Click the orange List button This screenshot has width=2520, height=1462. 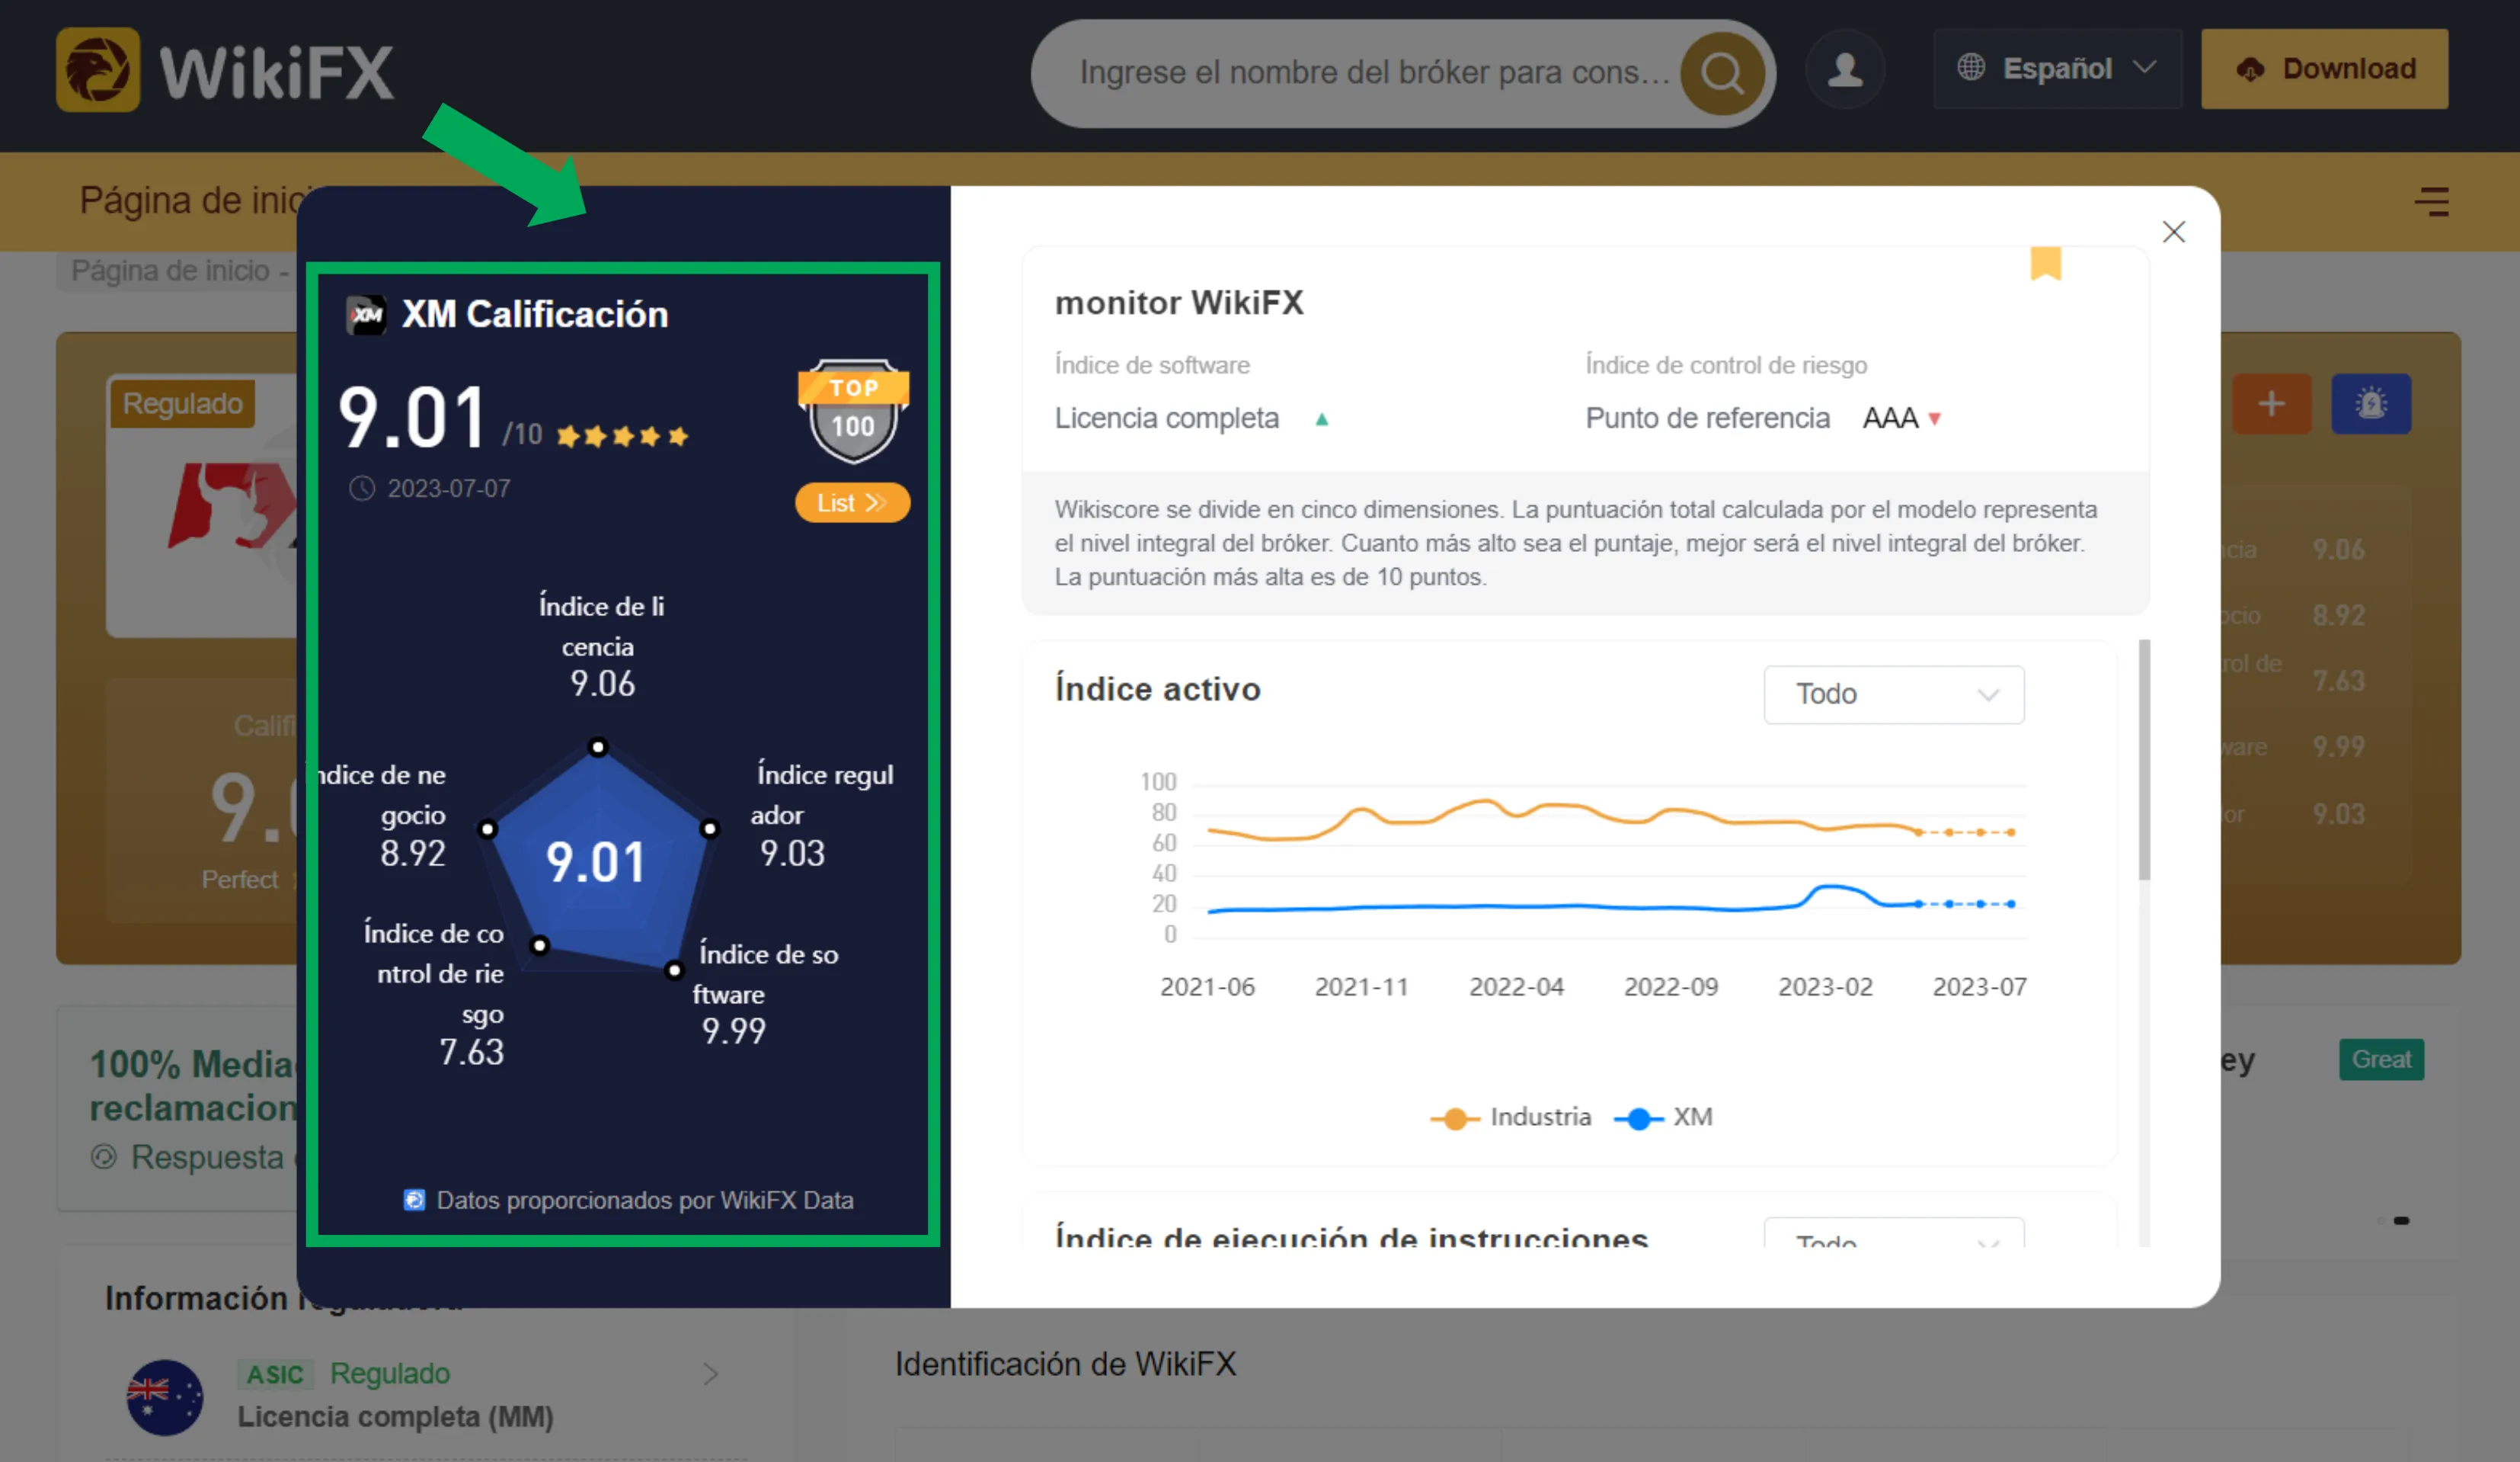coord(852,502)
